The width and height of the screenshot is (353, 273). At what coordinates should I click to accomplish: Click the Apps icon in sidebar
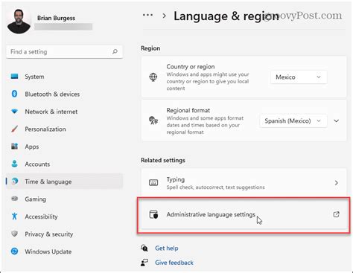click(x=15, y=146)
